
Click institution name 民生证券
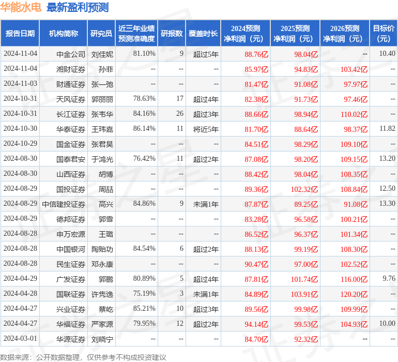[71, 264]
